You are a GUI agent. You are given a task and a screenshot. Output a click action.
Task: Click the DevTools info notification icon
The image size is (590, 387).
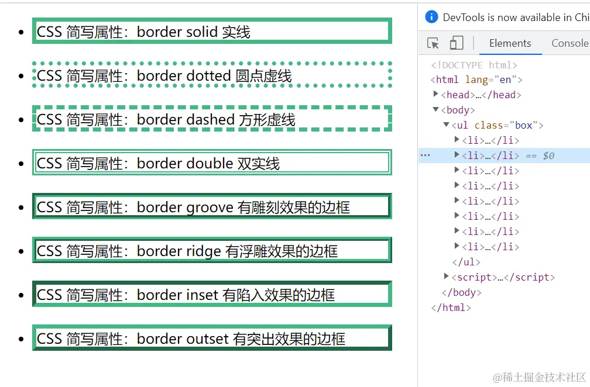pos(431,17)
